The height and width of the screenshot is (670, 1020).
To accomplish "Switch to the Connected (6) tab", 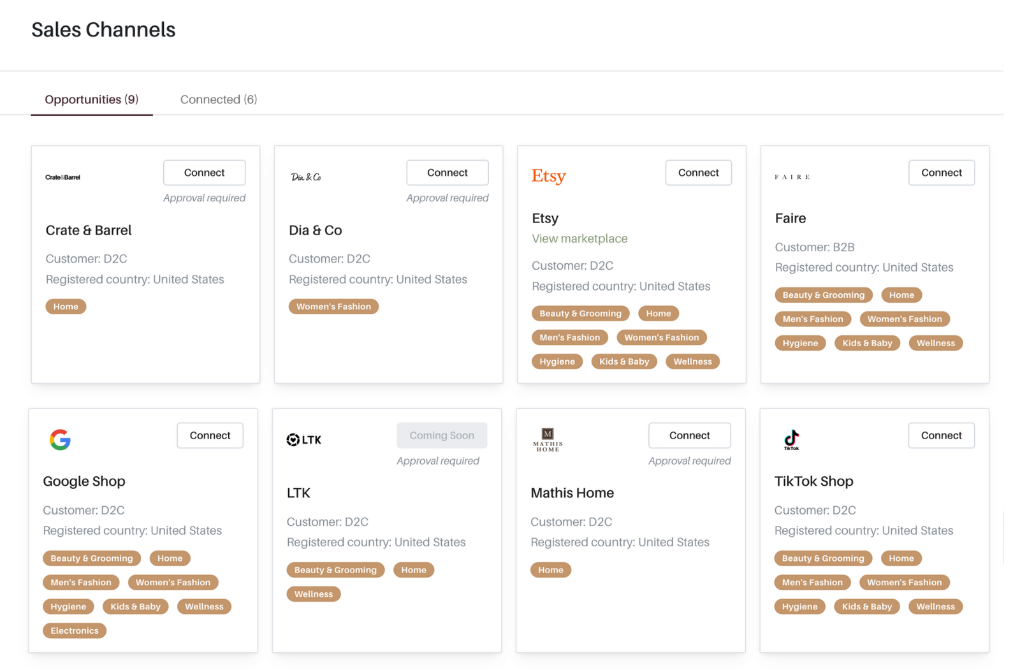I will tap(218, 99).
